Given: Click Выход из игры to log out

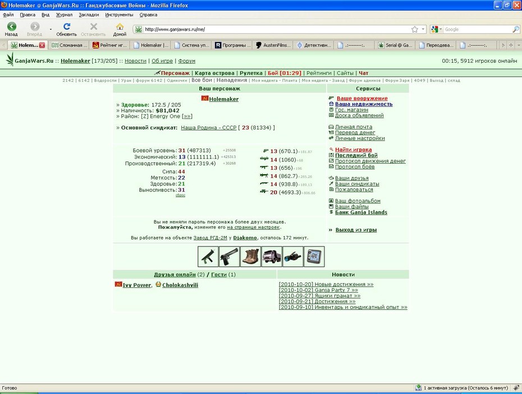Looking at the screenshot, I should click(x=356, y=230).
